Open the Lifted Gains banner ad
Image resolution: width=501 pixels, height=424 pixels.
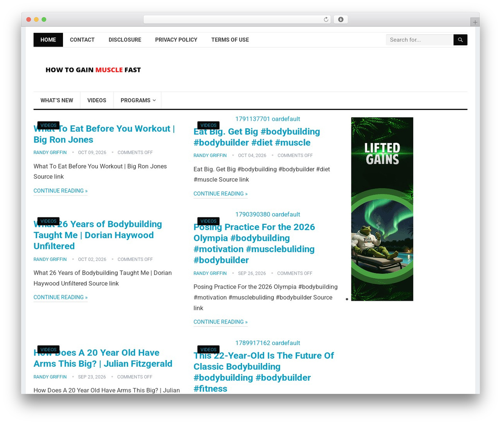[x=382, y=209]
